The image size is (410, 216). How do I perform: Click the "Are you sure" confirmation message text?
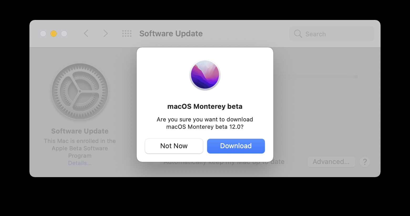click(x=205, y=123)
